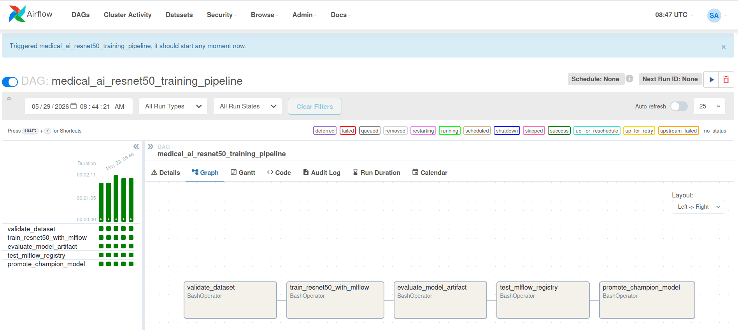Screen dimensions: 738x330
Task: Click the Next Run ID: None badge
Action: coord(670,79)
